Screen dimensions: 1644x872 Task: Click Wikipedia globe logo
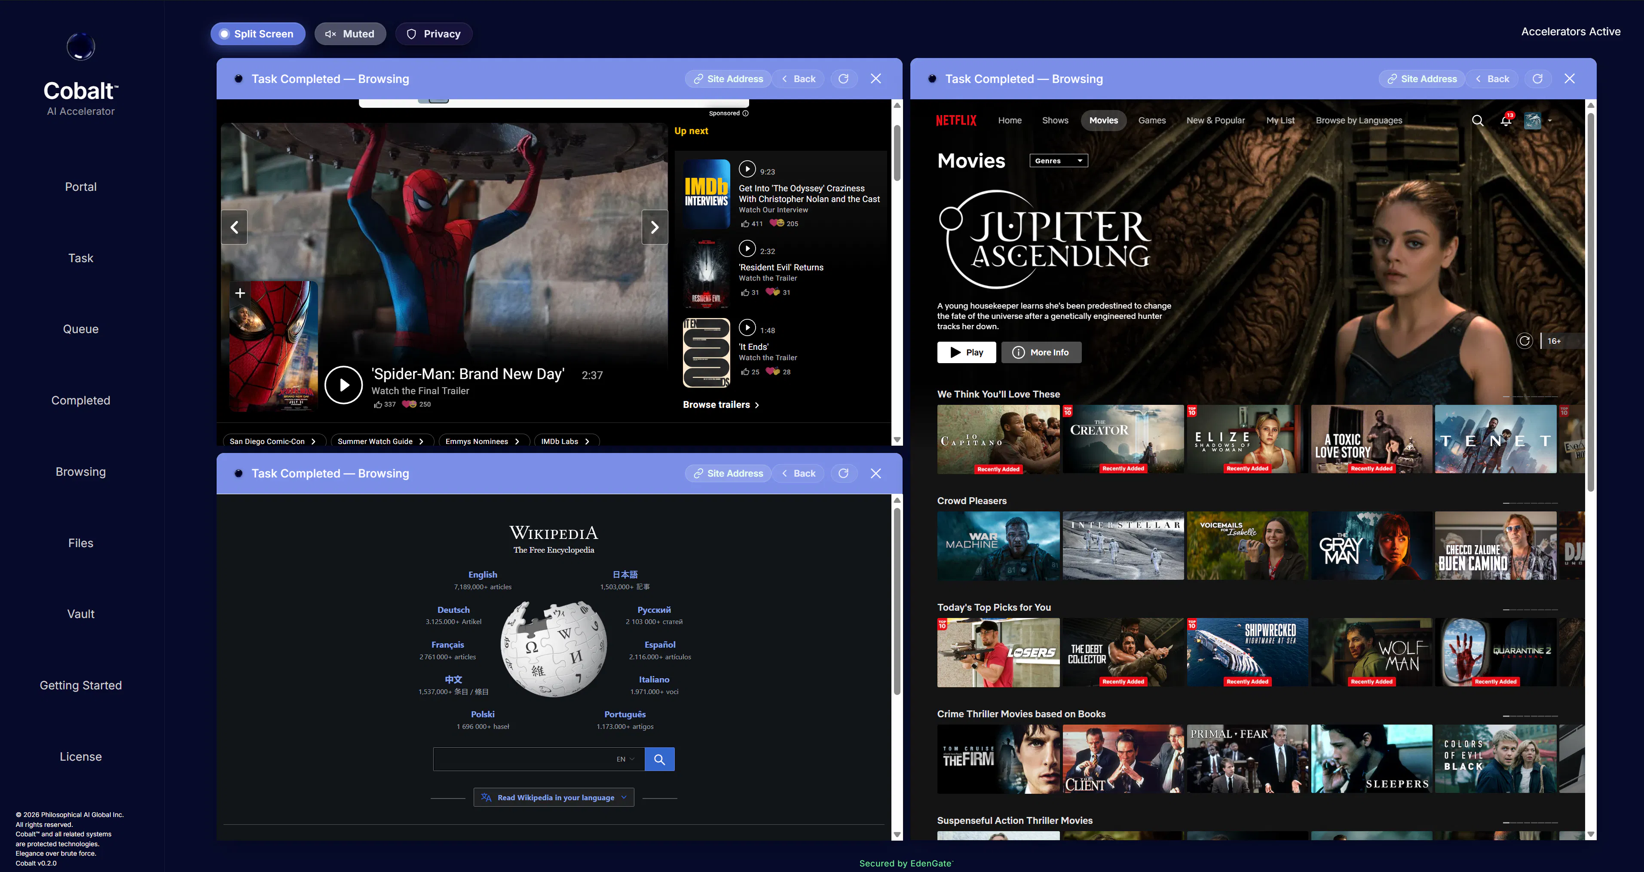(x=553, y=649)
